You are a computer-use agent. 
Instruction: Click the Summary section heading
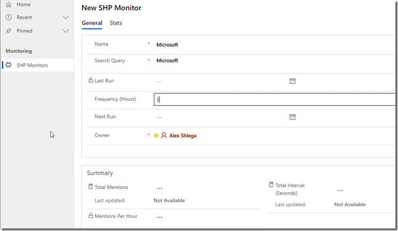click(x=99, y=173)
